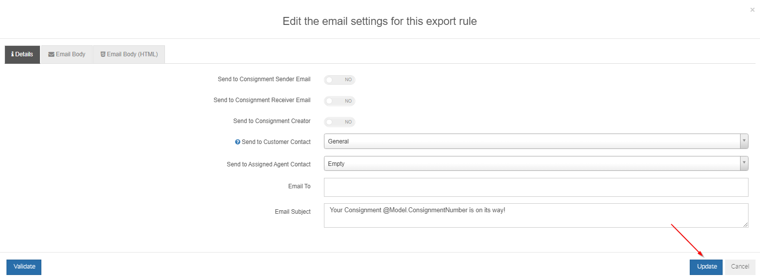Click the HTML5 icon on Email Body (HTML) tab
Screen dimensions: 760x278
[x=103, y=54]
